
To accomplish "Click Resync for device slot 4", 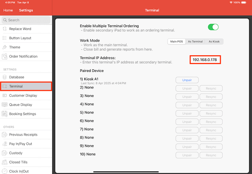I will pyautogui.click(x=211, y=105).
